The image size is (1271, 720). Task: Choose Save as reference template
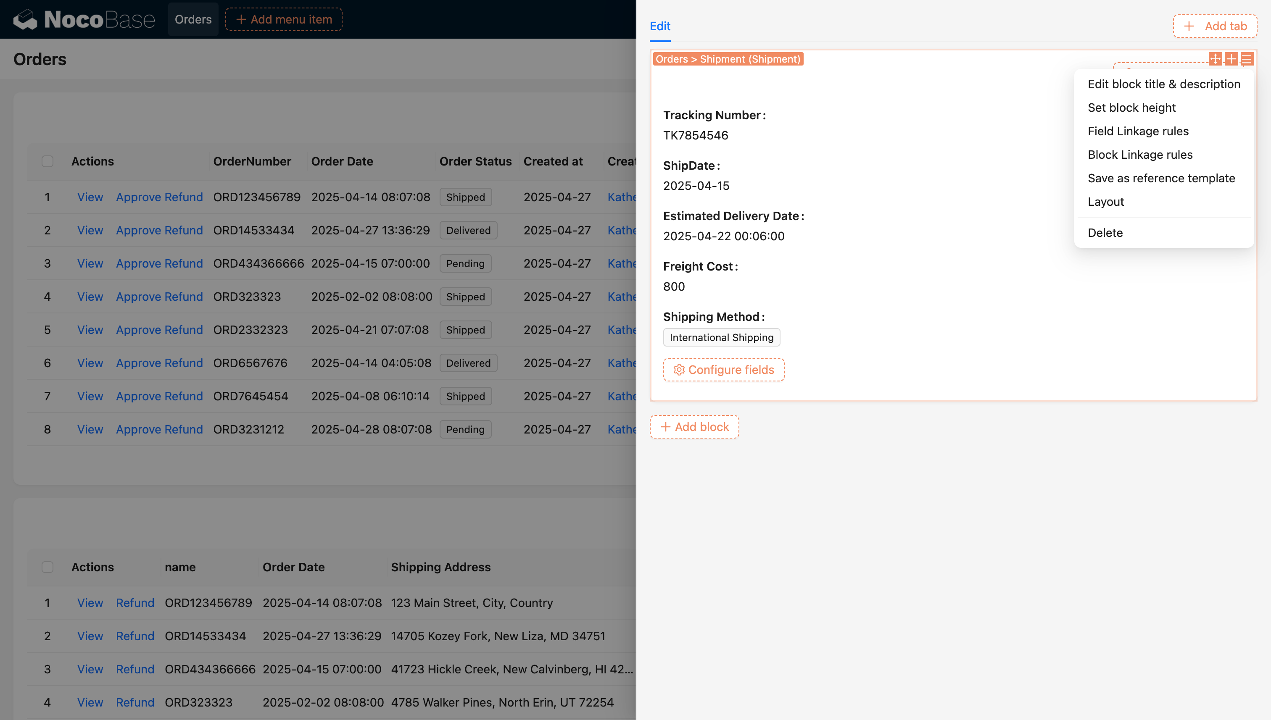click(x=1164, y=178)
